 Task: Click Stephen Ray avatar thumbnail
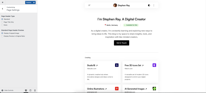pos(115,5)
